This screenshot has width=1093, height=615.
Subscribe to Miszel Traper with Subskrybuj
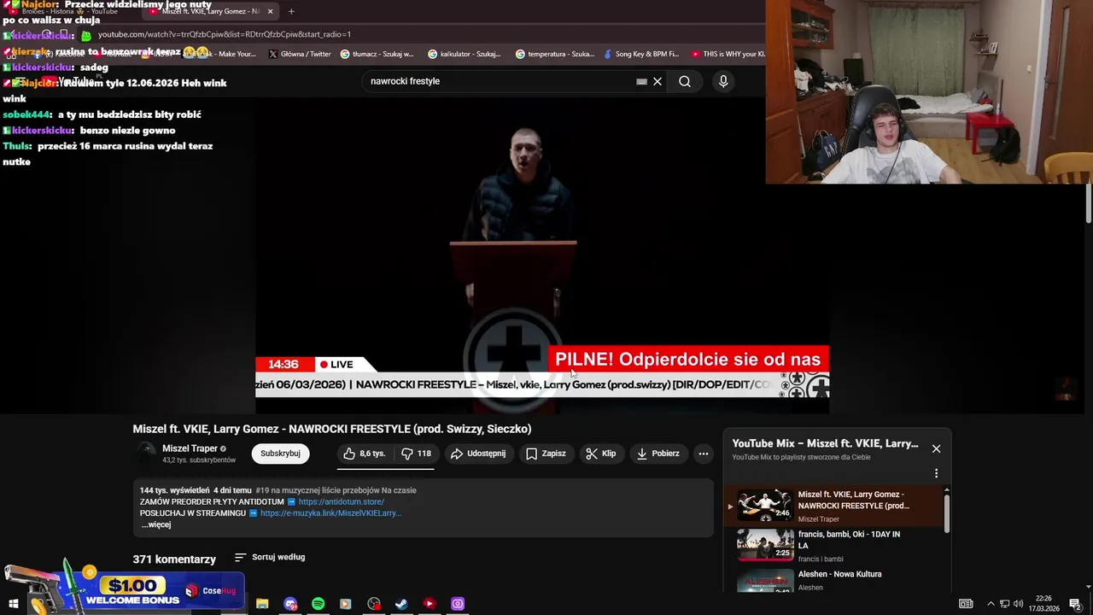[x=280, y=454]
